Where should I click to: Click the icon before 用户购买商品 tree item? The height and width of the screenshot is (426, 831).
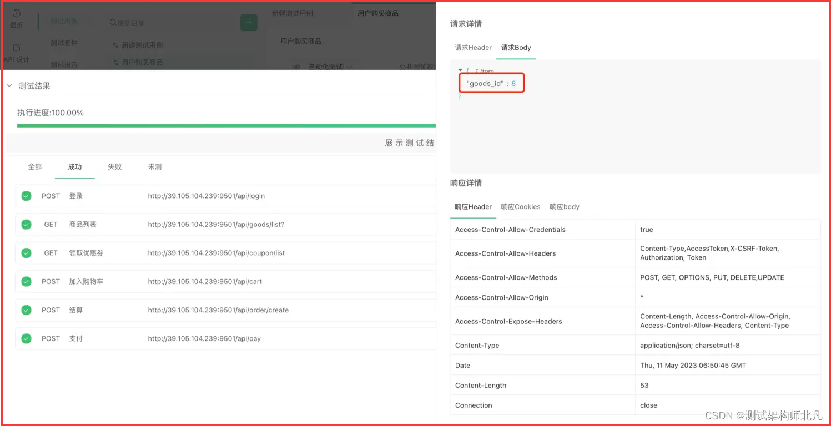coord(115,63)
